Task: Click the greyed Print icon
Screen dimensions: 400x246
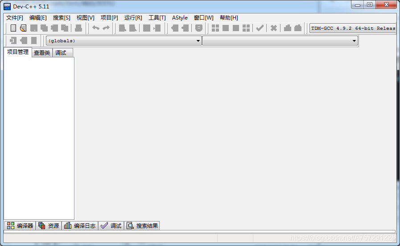Action: (x=78, y=28)
